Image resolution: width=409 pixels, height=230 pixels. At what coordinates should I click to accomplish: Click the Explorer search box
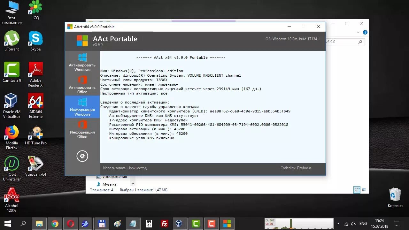tap(345, 42)
